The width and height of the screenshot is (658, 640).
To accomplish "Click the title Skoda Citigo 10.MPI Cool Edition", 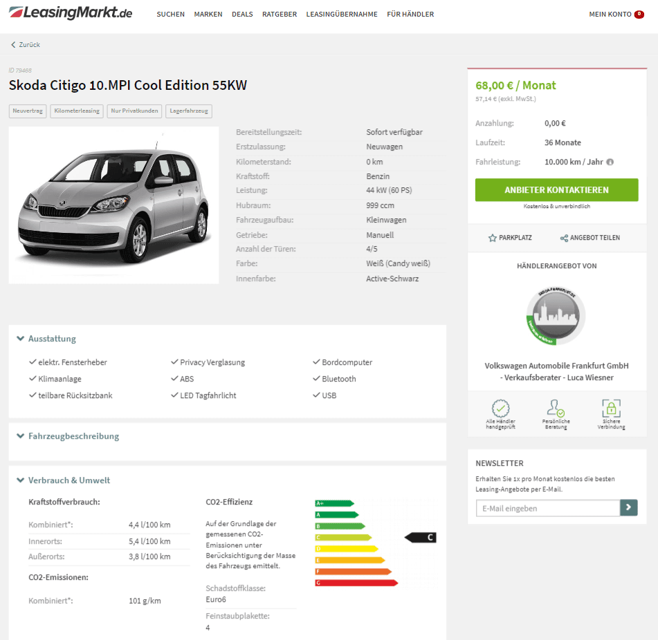I will point(127,85).
